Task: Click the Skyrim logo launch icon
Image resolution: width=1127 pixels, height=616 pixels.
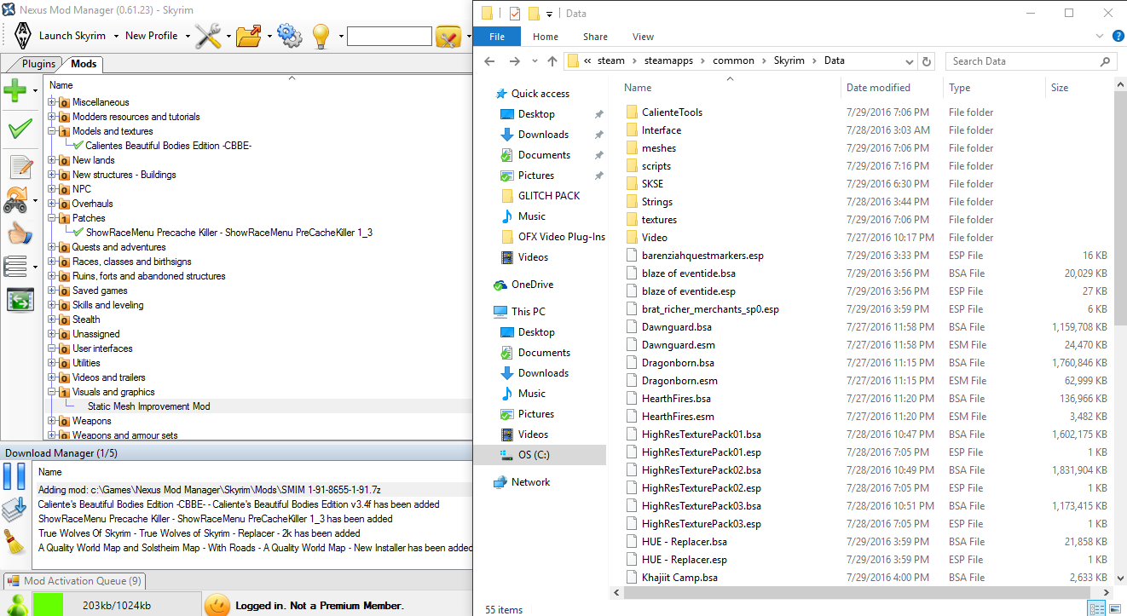Action: pos(22,36)
